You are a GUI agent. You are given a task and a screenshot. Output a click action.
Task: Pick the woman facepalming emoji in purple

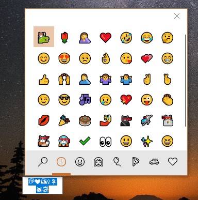[85, 38]
